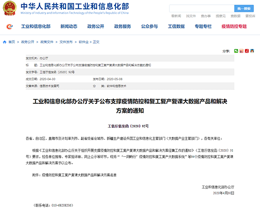260x212 pixels.
Task: Focus the site search input field
Action: coord(202,8)
